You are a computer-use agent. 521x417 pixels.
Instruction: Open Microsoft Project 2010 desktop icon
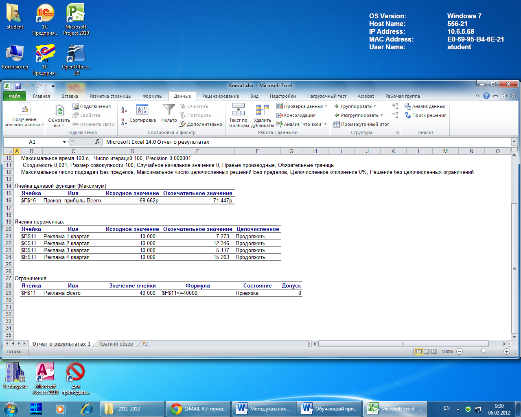[76, 20]
